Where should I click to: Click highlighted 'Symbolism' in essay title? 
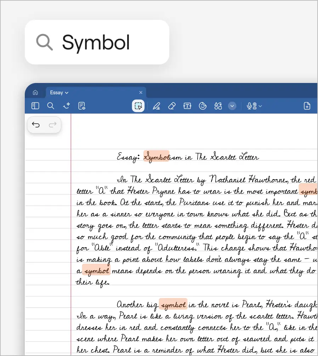156,156
